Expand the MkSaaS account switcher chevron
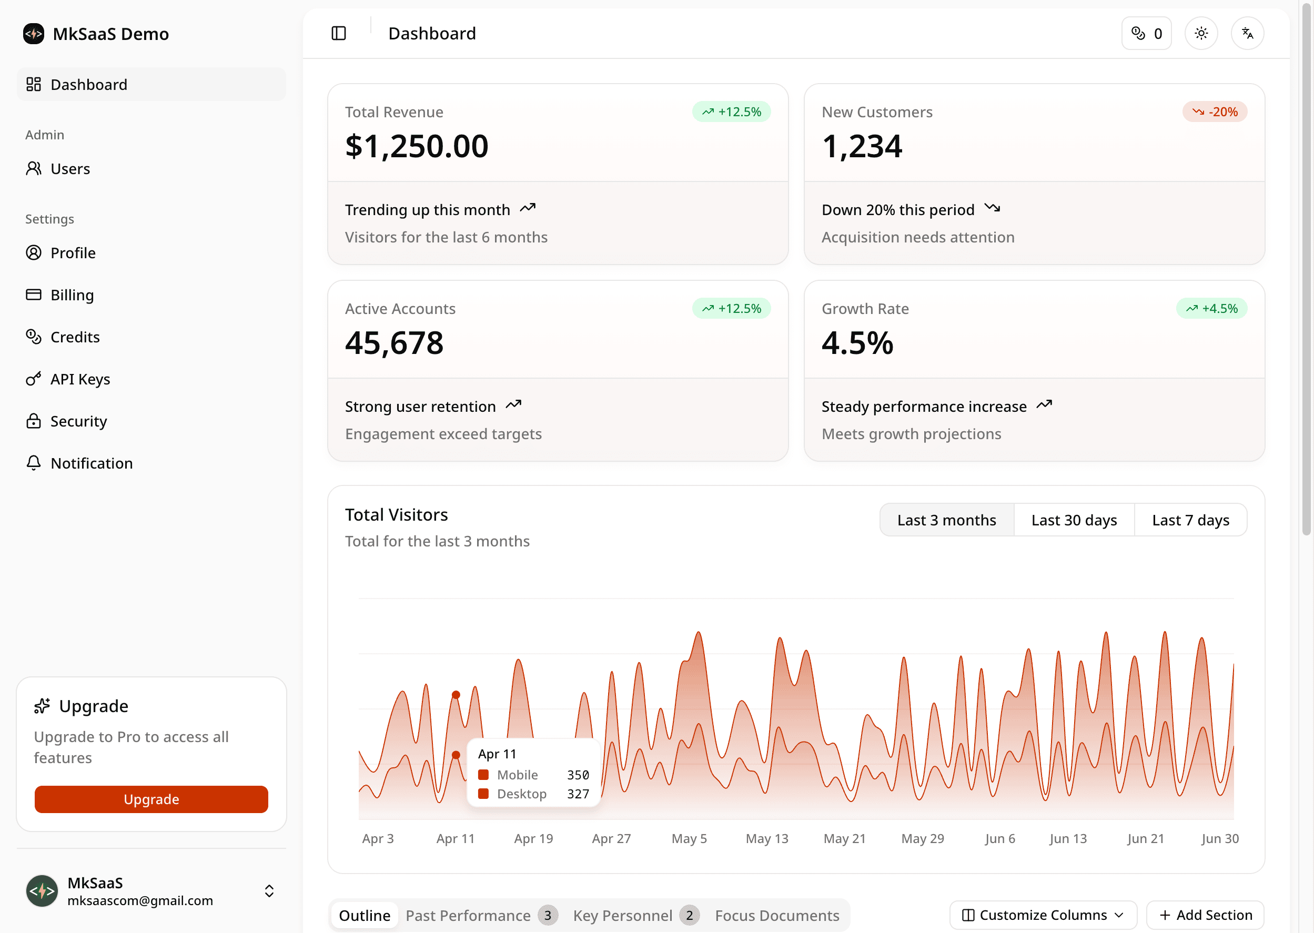Image resolution: width=1314 pixels, height=933 pixels. [x=269, y=890]
